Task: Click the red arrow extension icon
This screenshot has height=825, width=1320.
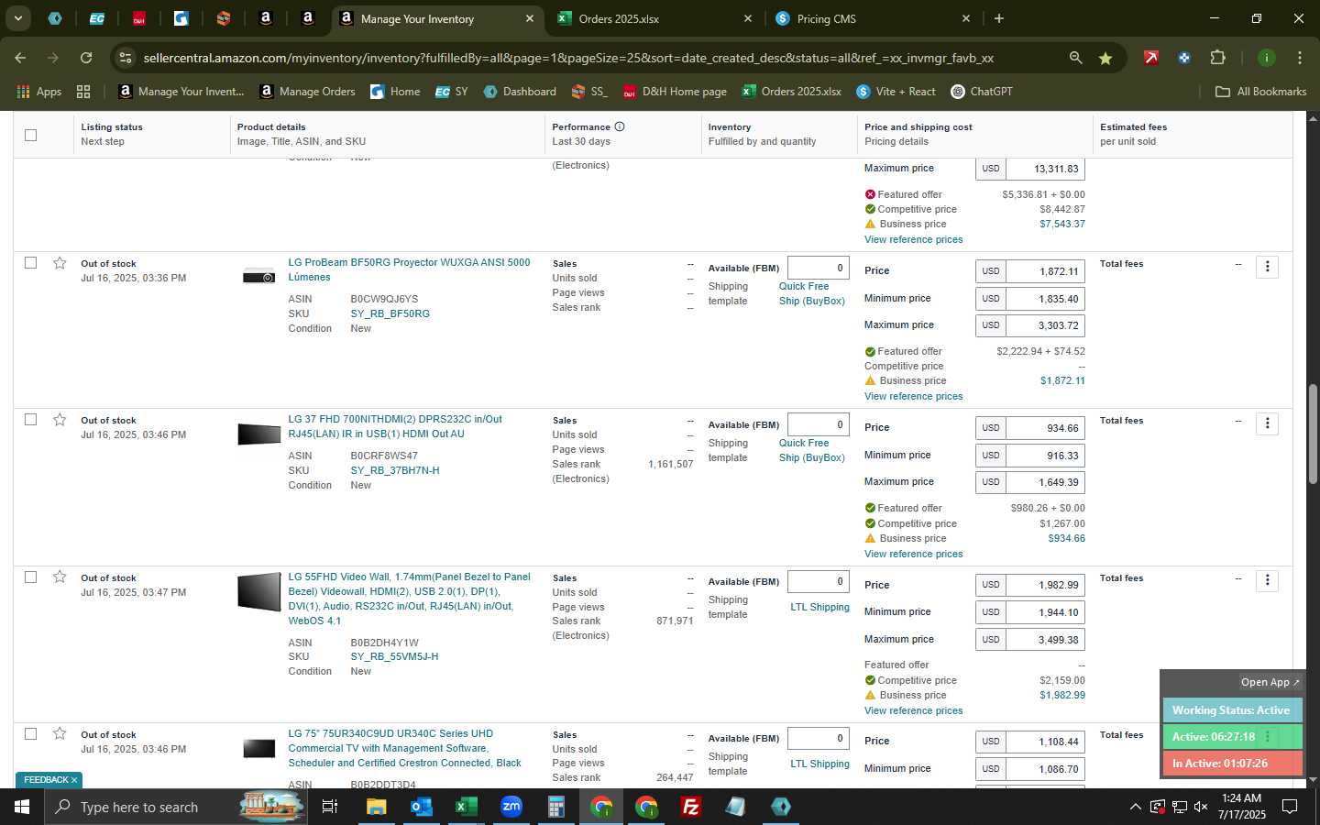Action: 1150,58
